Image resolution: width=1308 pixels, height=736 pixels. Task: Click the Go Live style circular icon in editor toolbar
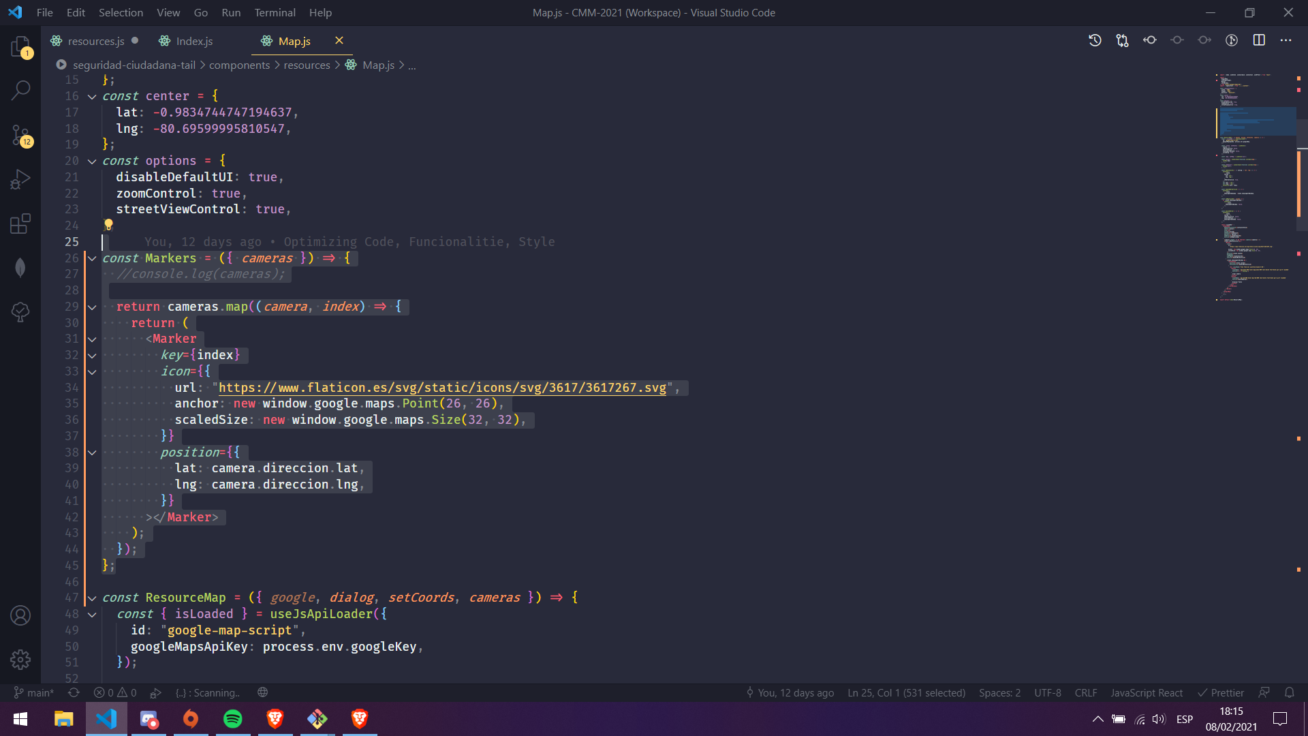click(x=1232, y=40)
